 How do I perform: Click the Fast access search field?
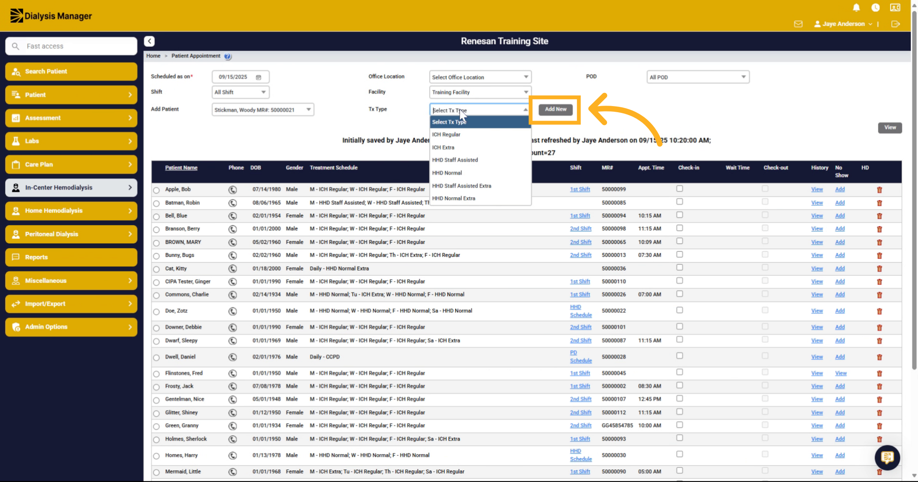72,46
